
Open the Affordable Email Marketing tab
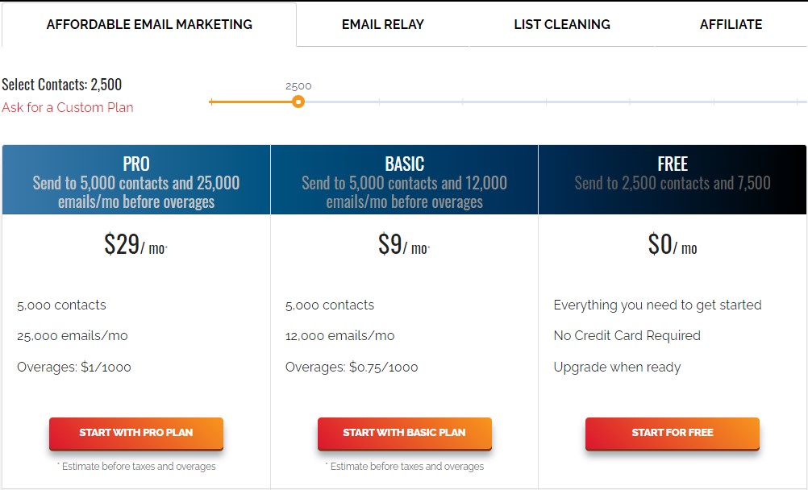pyautogui.click(x=149, y=24)
